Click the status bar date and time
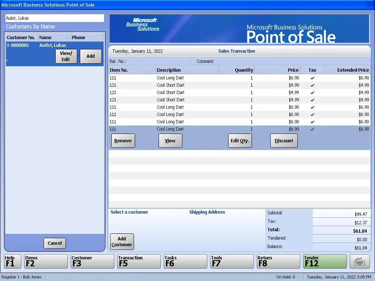The width and height of the screenshot is (375, 281). point(339,277)
